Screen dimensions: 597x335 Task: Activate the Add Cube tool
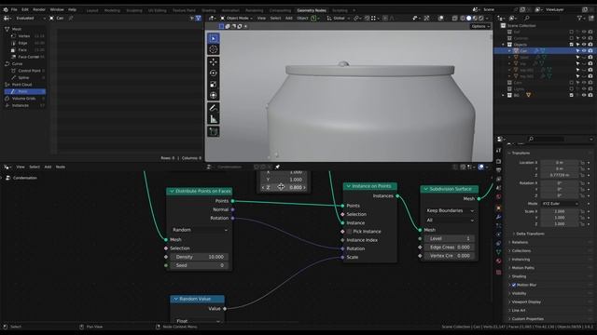pos(214,131)
